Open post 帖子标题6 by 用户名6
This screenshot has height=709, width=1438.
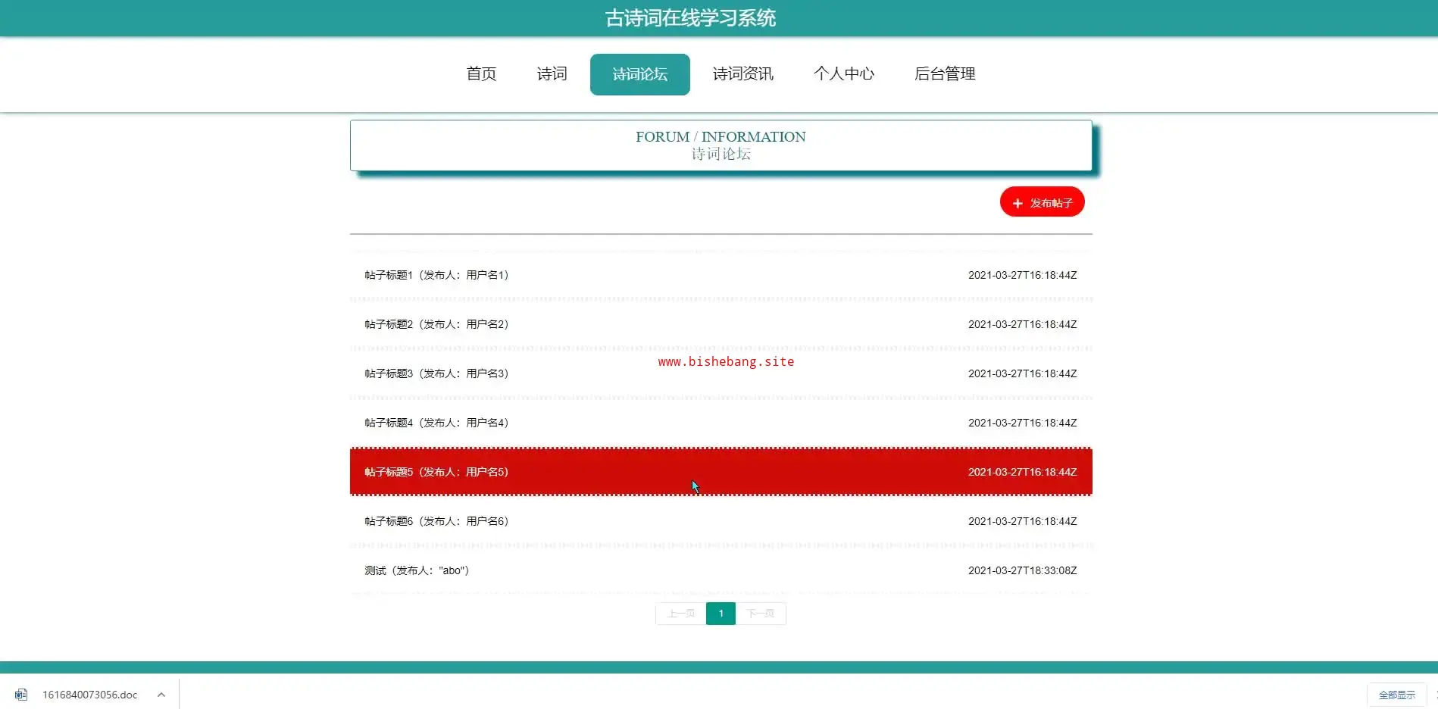[436, 521]
